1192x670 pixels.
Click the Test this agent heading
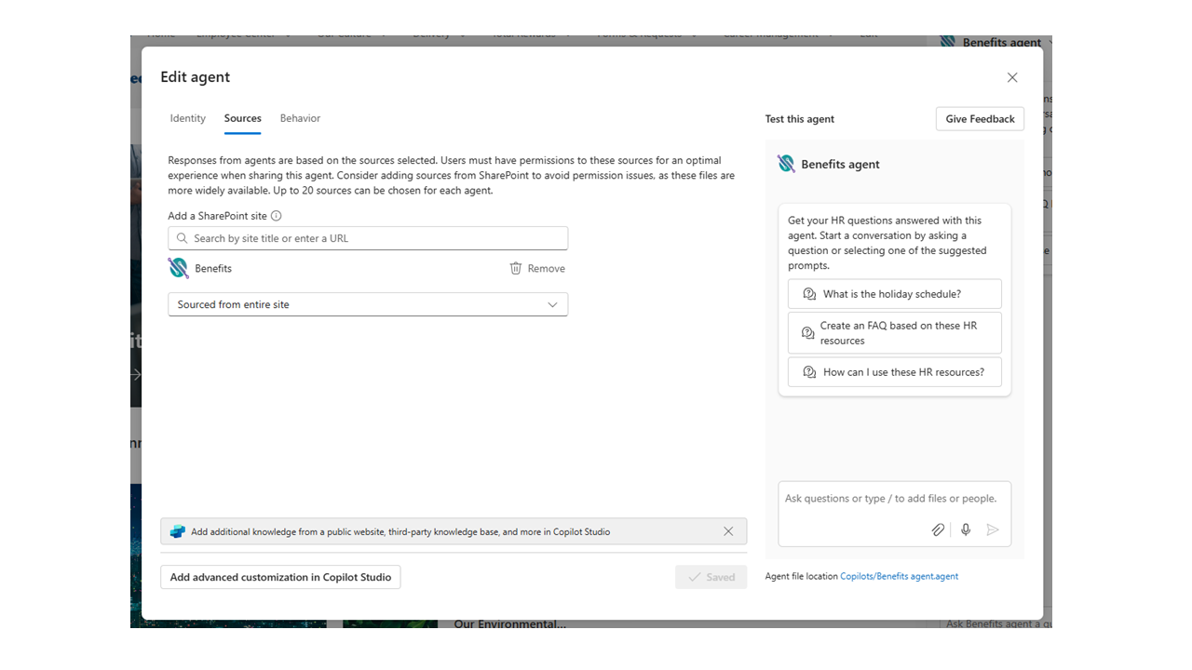800,119
